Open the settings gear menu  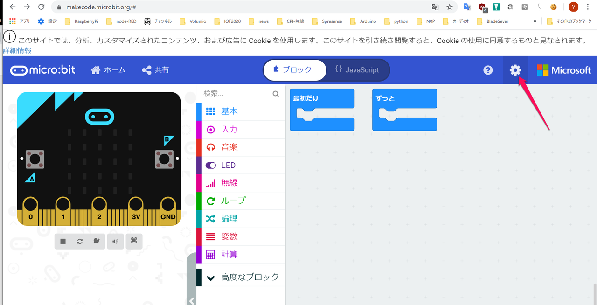pyautogui.click(x=515, y=70)
